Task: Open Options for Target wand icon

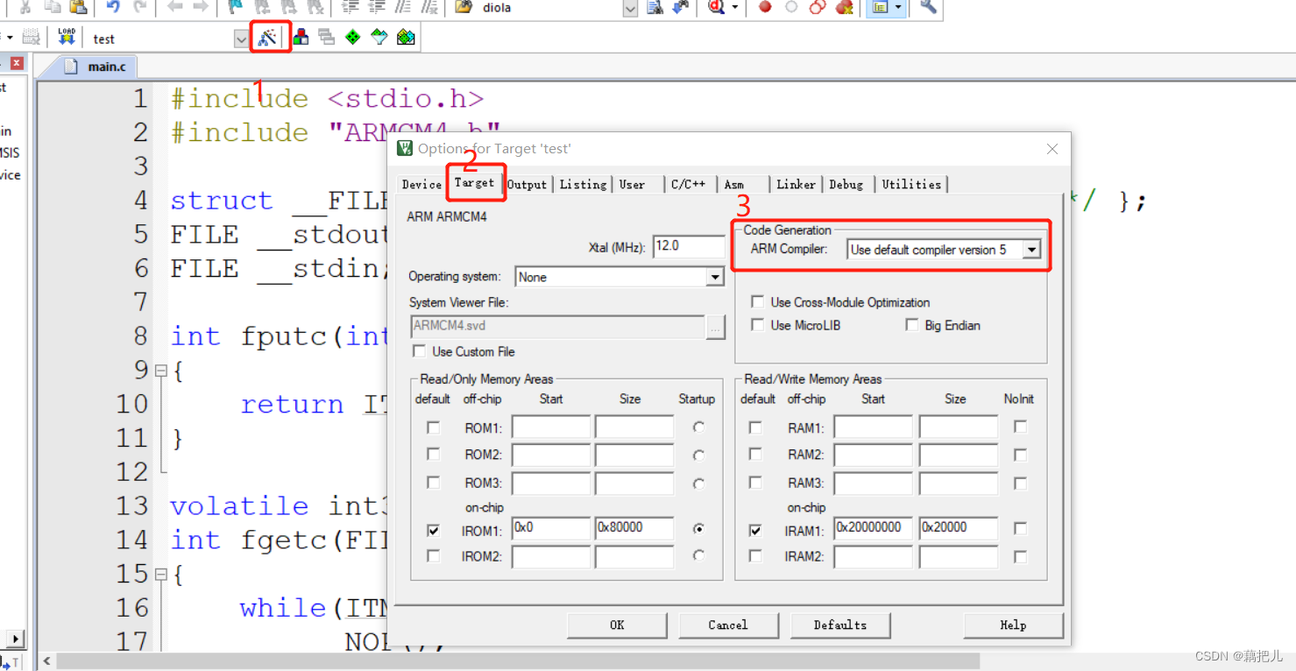Action: click(x=267, y=38)
